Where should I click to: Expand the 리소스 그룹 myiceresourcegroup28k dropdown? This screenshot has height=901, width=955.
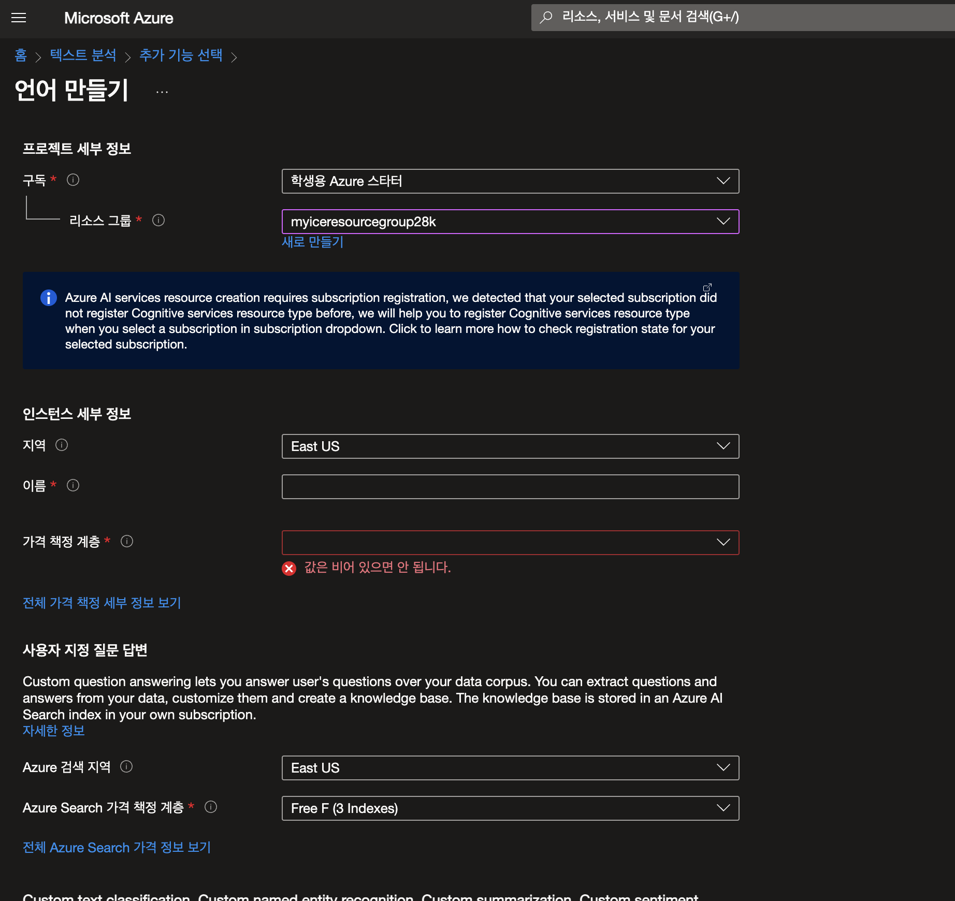click(x=510, y=222)
